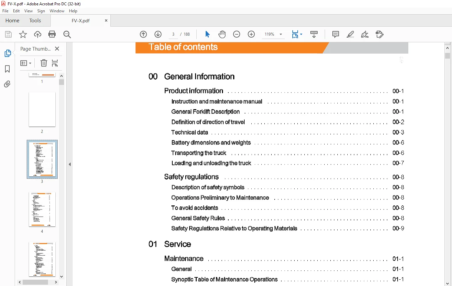Open the Help menu
Viewport: 452px width, 286px height.
click(x=73, y=11)
